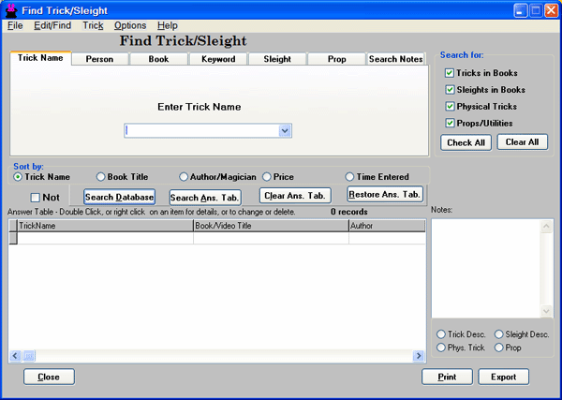Enable the Not checkbox

pyautogui.click(x=36, y=198)
